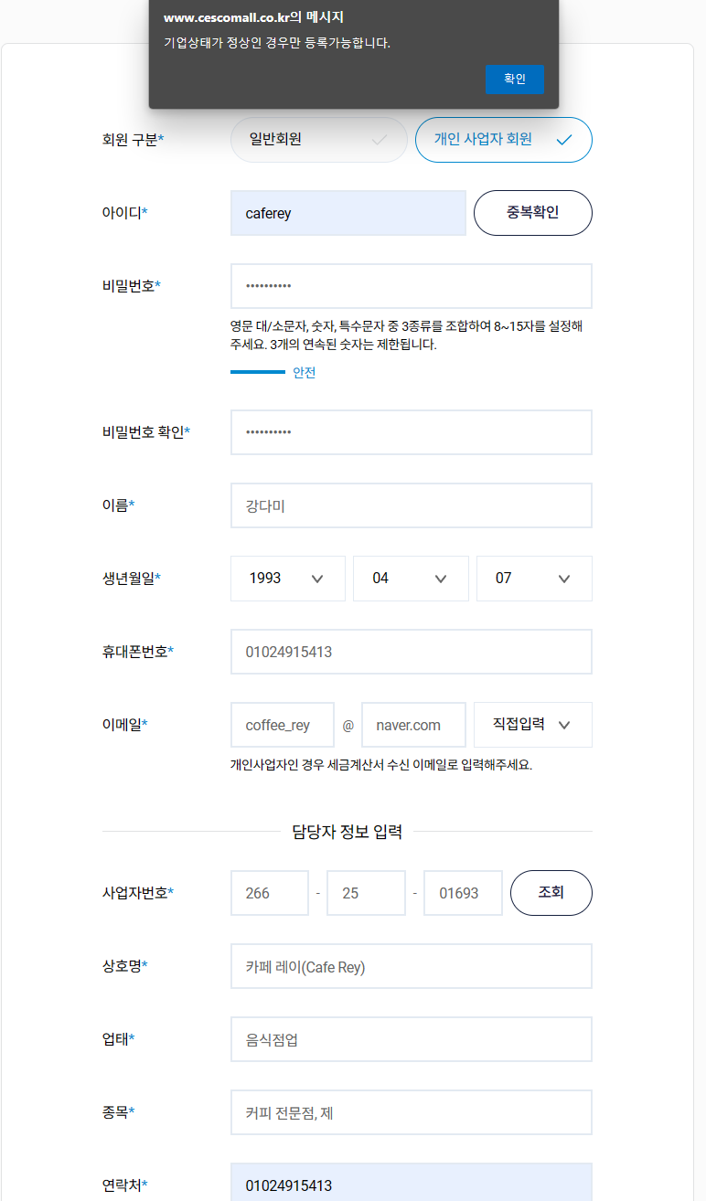This screenshot has height=1201, width=706.
Task: Click the first business number field 266
Action: (x=270, y=893)
